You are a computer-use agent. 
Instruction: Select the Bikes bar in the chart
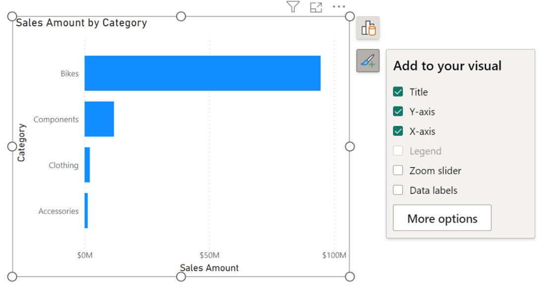[x=203, y=73]
